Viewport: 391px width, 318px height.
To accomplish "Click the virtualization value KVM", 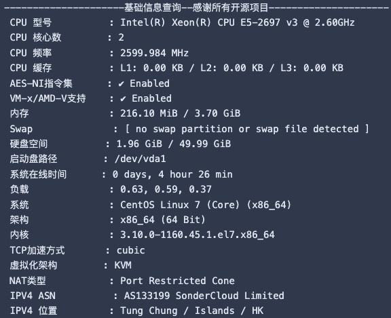I will pyautogui.click(x=123, y=266).
